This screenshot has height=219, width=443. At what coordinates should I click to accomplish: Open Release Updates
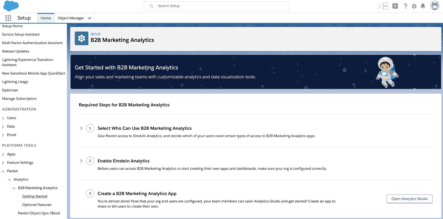(x=16, y=51)
